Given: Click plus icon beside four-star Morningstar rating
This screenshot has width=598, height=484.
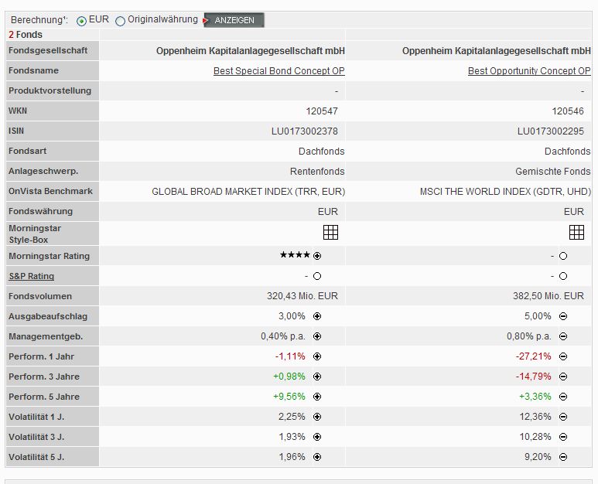Looking at the screenshot, I should pos(317,256).
